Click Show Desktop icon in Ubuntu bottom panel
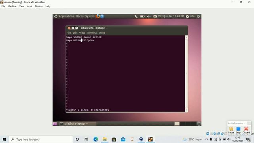 coord(55,124)
